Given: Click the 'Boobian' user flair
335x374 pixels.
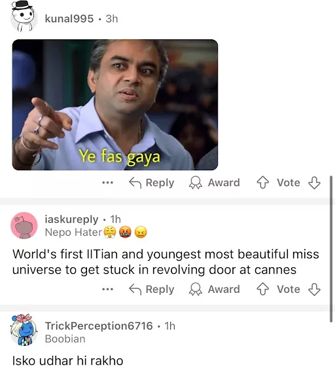Looking at the screenshot, I should [x=65, y=339].
